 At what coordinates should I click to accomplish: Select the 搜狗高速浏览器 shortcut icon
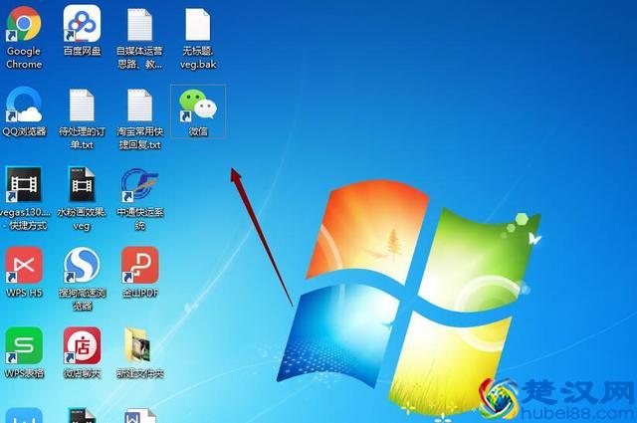coord(82,266)
